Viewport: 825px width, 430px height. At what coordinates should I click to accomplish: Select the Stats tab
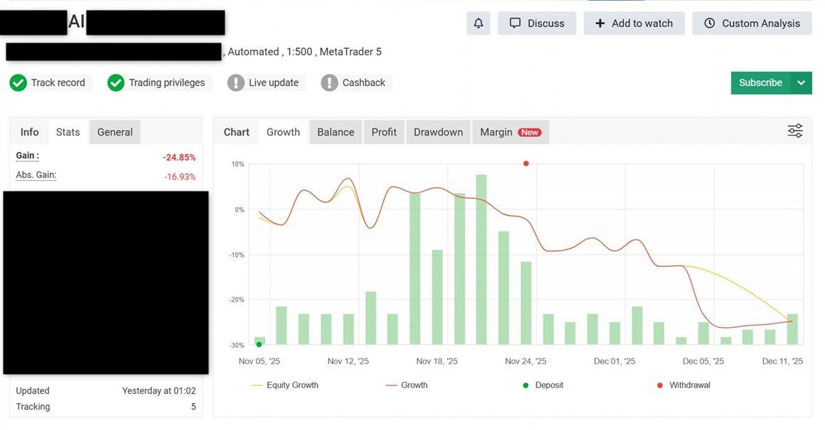tap(68, 132)
